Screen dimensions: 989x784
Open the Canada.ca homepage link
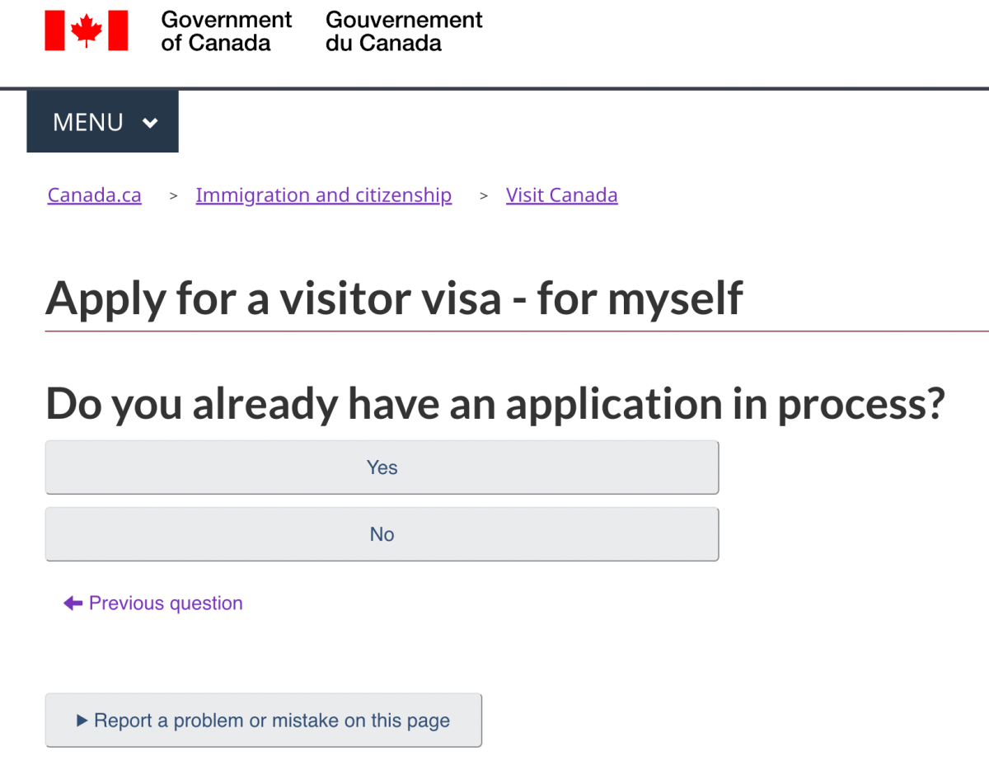[94, 195]
